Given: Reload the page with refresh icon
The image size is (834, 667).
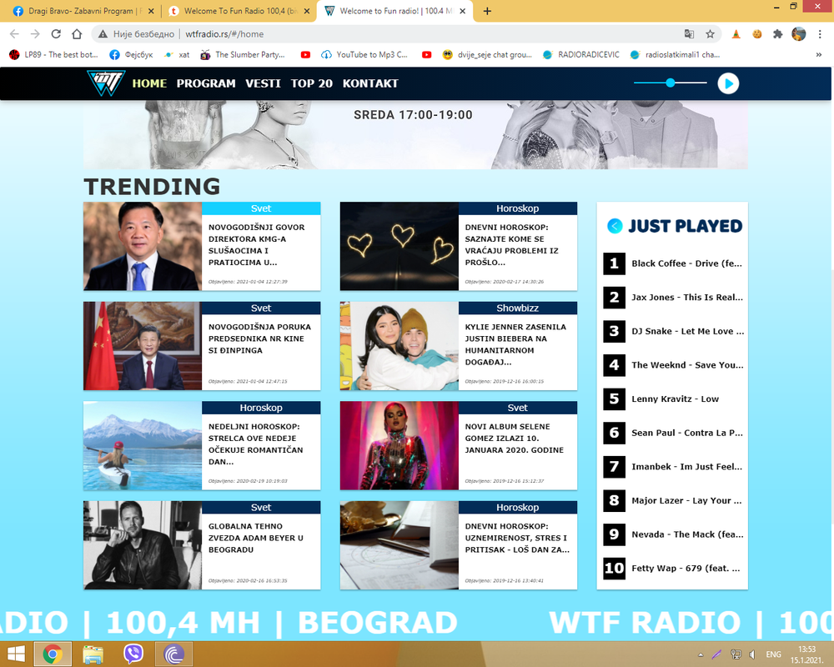Looking at the screenshot, I should pyautogui.click(x=56, y=34).
